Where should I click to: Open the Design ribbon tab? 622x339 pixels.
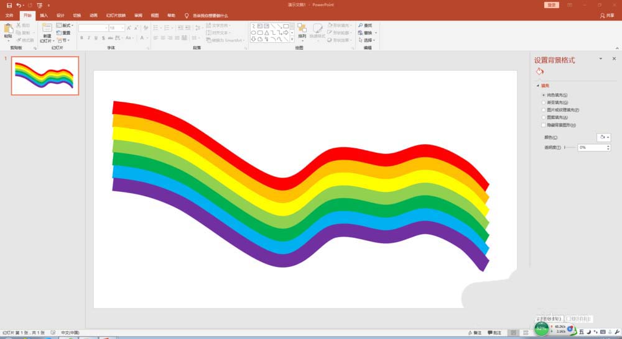[60, 15]
